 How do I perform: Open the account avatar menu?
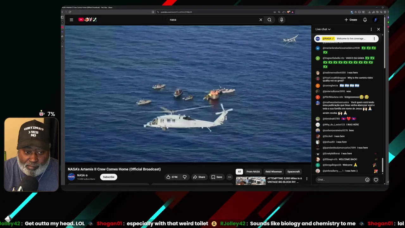coord(376,20)
